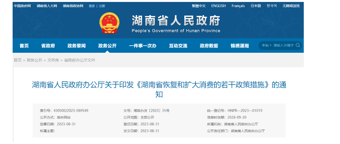340x144 pixels.
Task: Navigate to 政府数据 page
Action: 209,46
